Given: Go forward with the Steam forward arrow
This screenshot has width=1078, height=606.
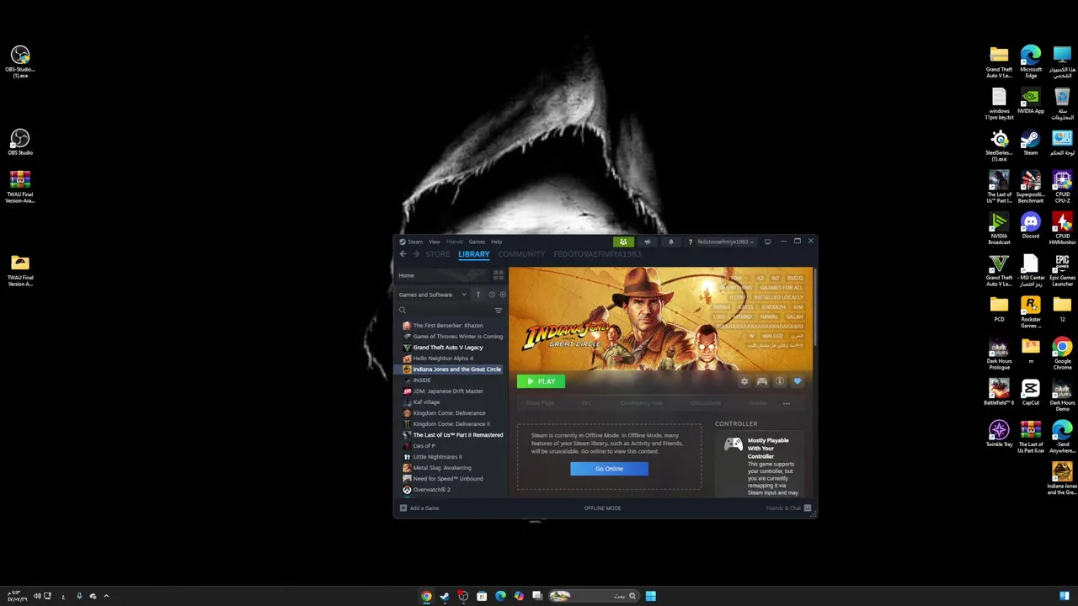Looking at the screenshot, I should 417,254.
